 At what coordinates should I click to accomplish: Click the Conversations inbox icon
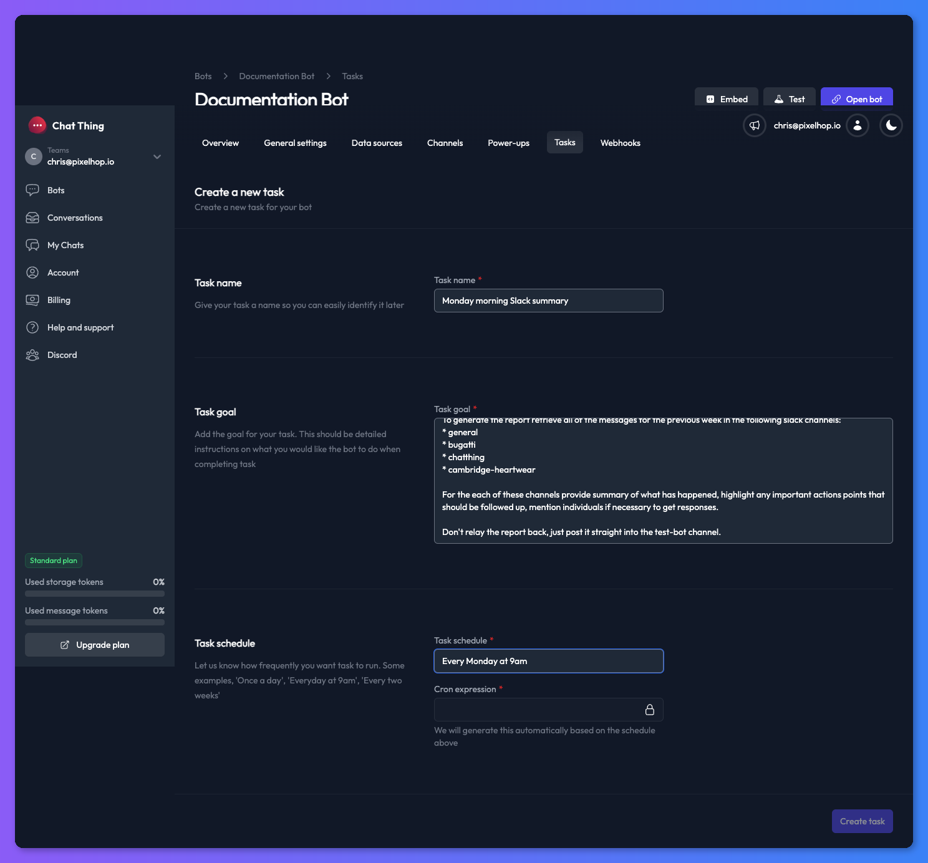pos(32,218)
